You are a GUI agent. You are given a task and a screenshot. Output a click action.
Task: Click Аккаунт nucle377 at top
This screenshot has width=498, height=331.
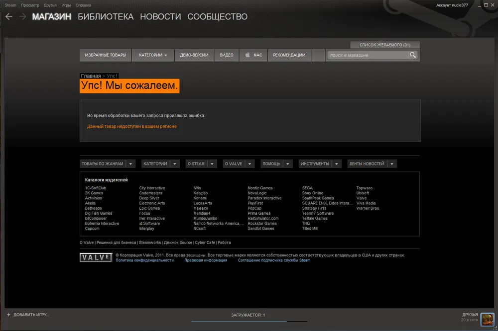452,5
